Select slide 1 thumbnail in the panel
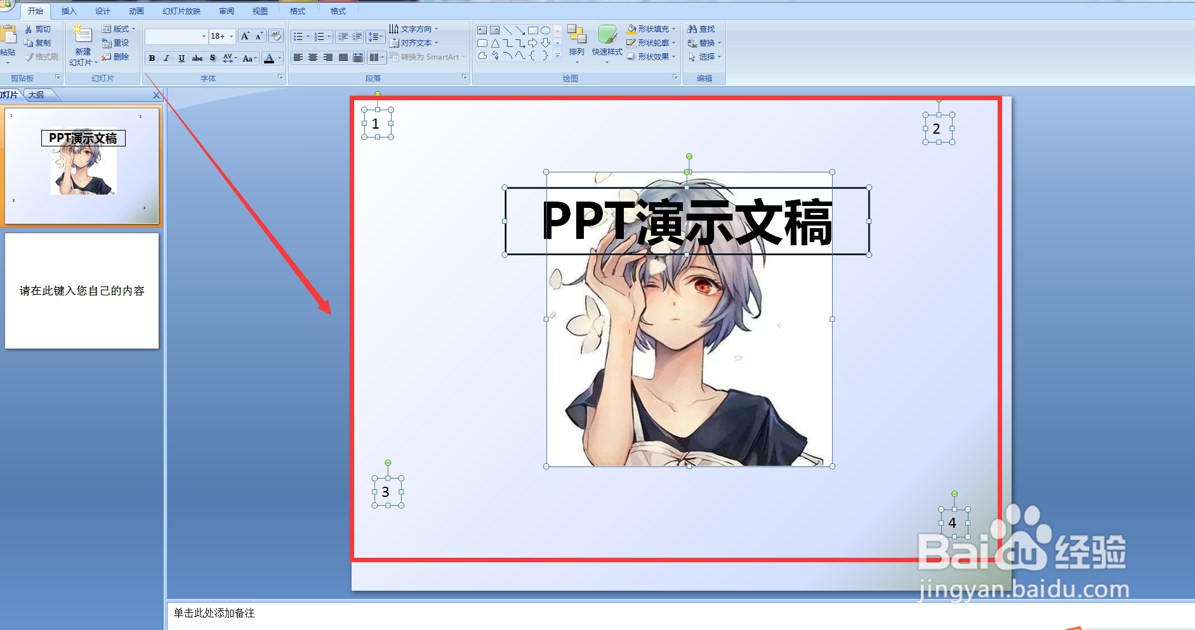The image size is (1195, 630). pyautogui.click(x=82, y=165)
